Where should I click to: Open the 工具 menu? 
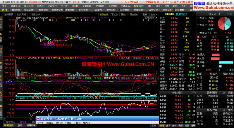[66, 2]
